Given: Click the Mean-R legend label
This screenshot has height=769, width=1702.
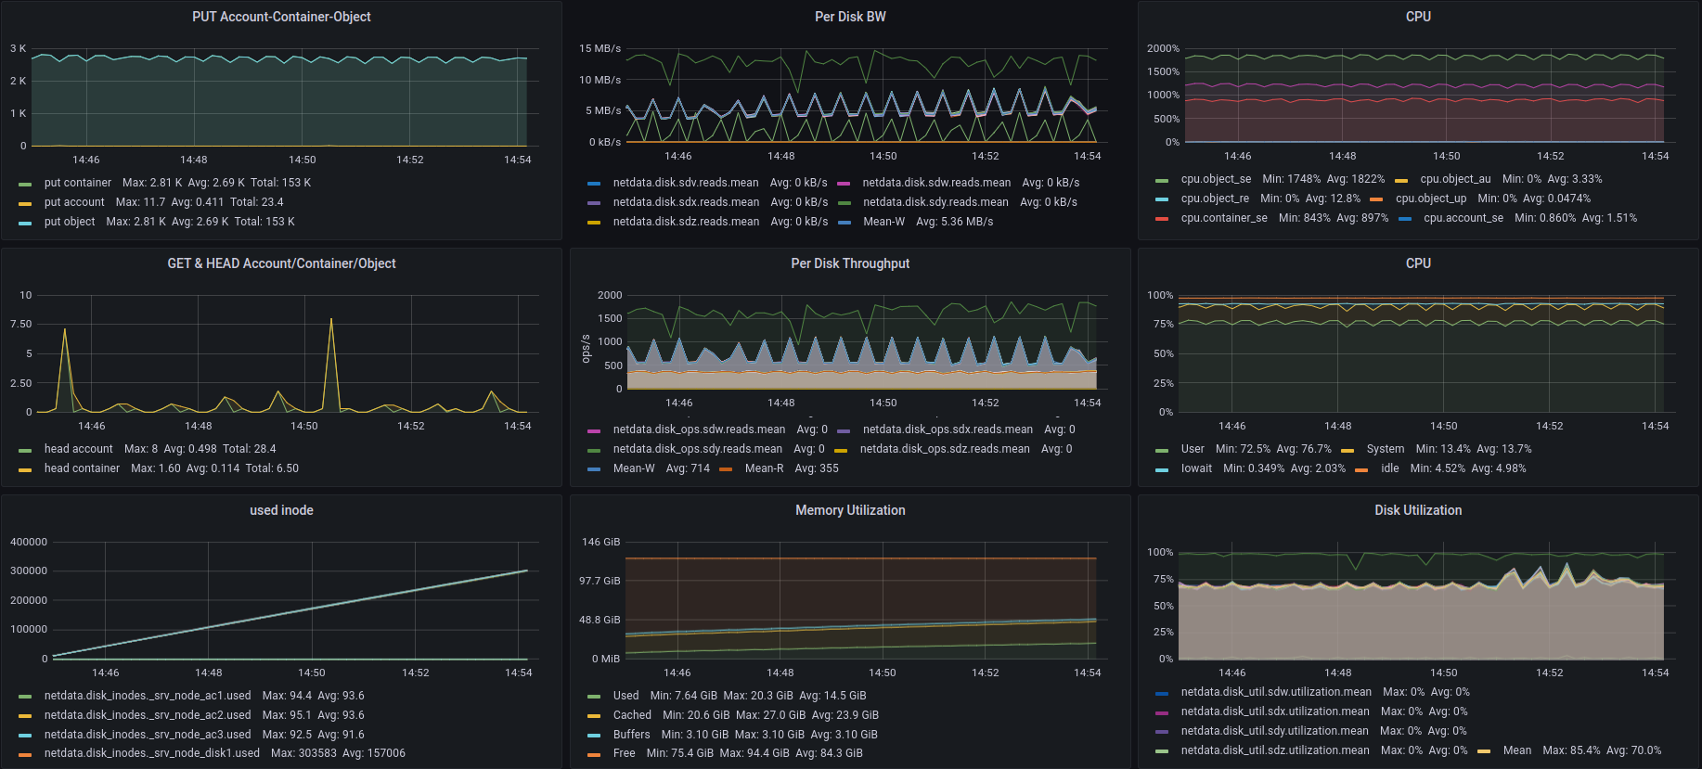Looking at the screenshot, I should [764, 468].
